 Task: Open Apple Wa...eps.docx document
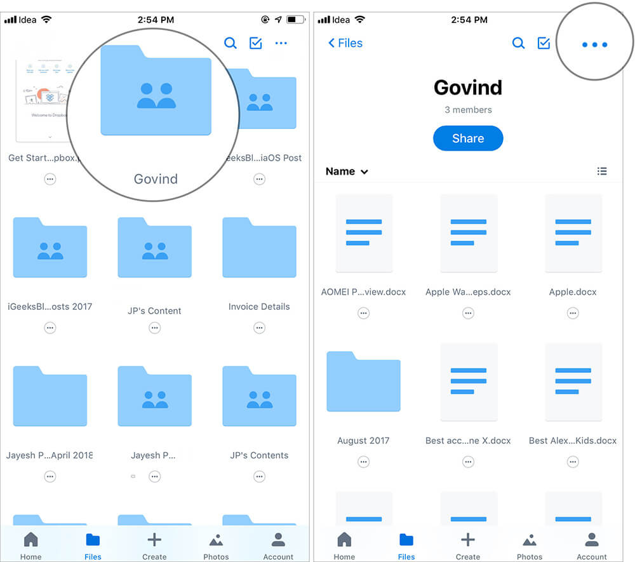(468, 233)
